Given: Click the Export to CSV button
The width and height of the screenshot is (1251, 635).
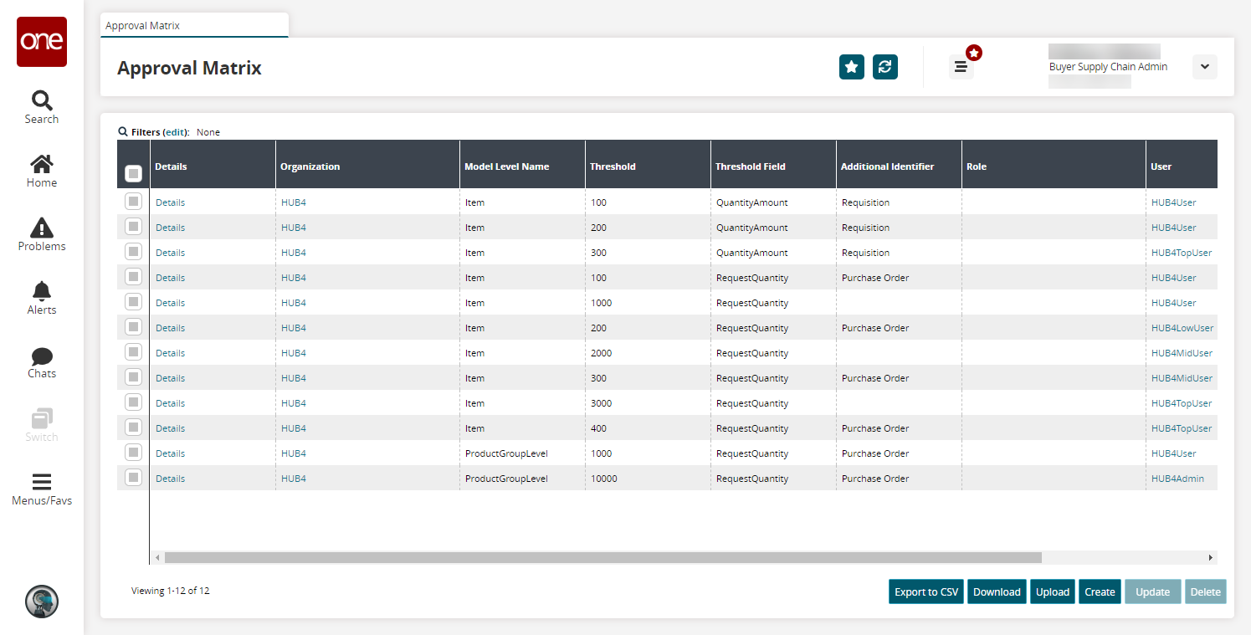Looking at the screenshot, I should [925, 591].
